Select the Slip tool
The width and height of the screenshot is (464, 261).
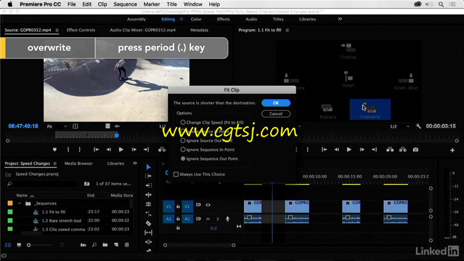coord(148,233)
